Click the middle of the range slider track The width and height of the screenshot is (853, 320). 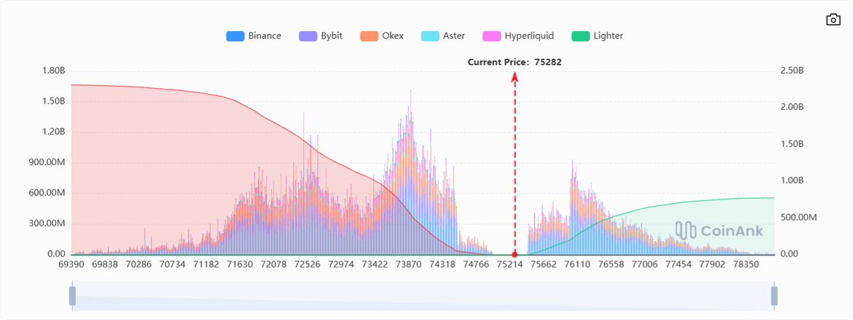click(x=424, y=296)
